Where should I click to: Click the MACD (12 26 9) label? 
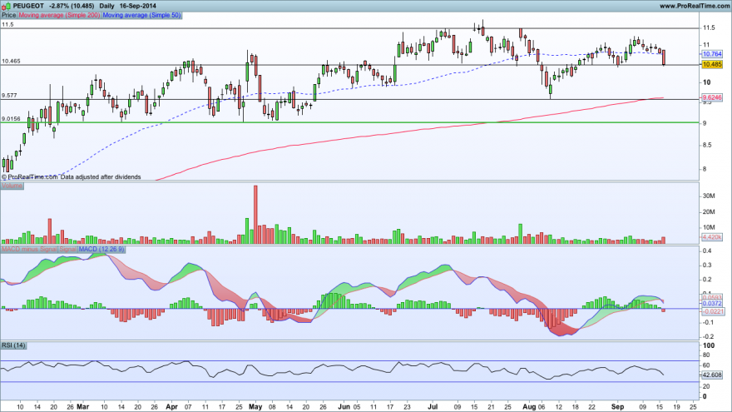(x=101, y=250)
